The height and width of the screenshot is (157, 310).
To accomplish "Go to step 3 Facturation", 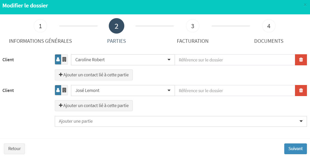I will coord(193,26).
